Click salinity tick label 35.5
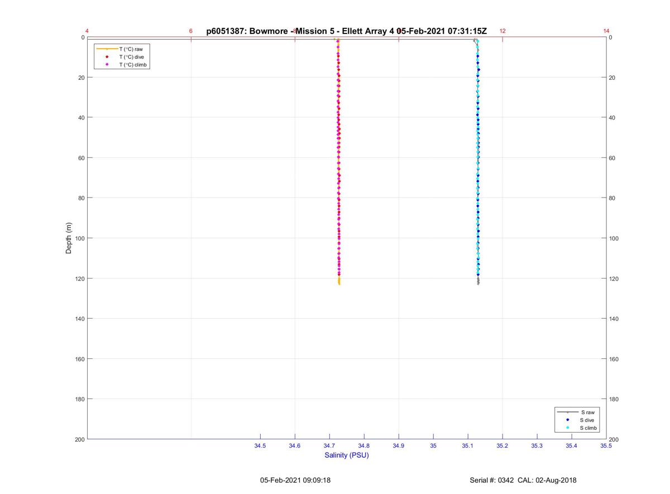 click(x=606, y=446)
